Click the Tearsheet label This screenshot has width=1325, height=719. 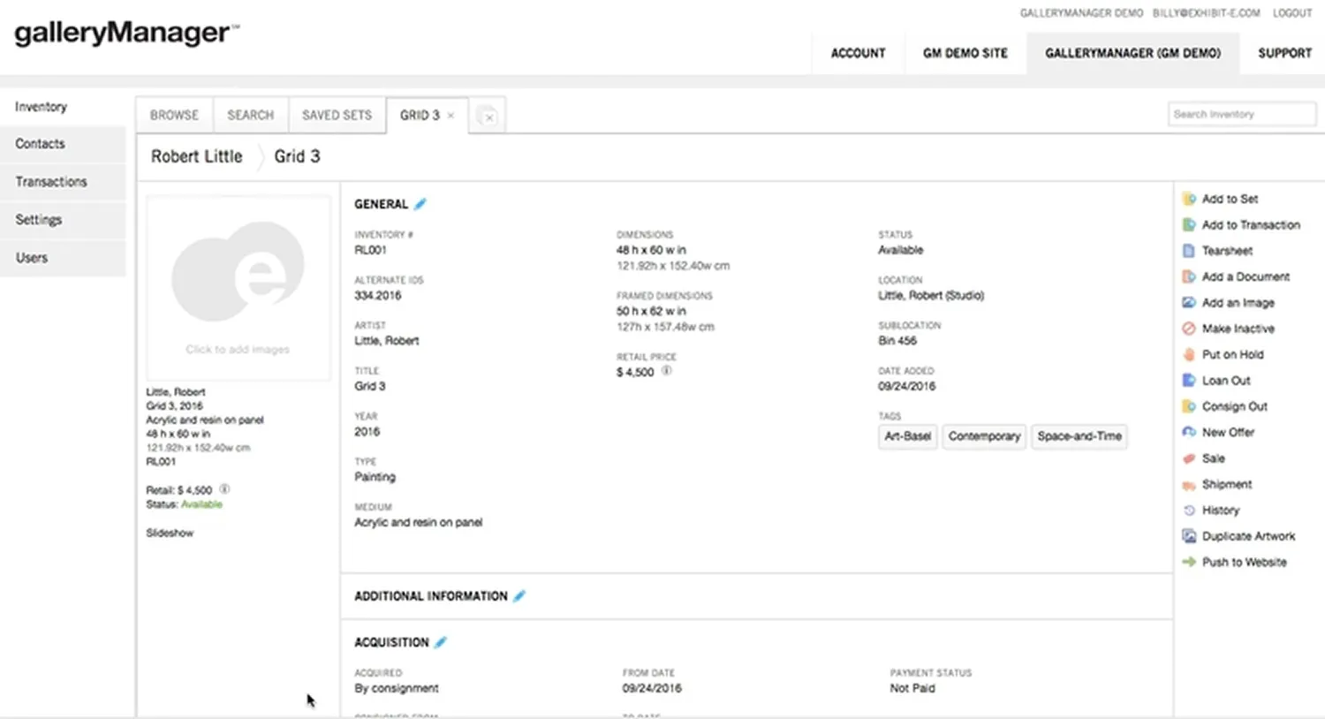point(1227,251)
